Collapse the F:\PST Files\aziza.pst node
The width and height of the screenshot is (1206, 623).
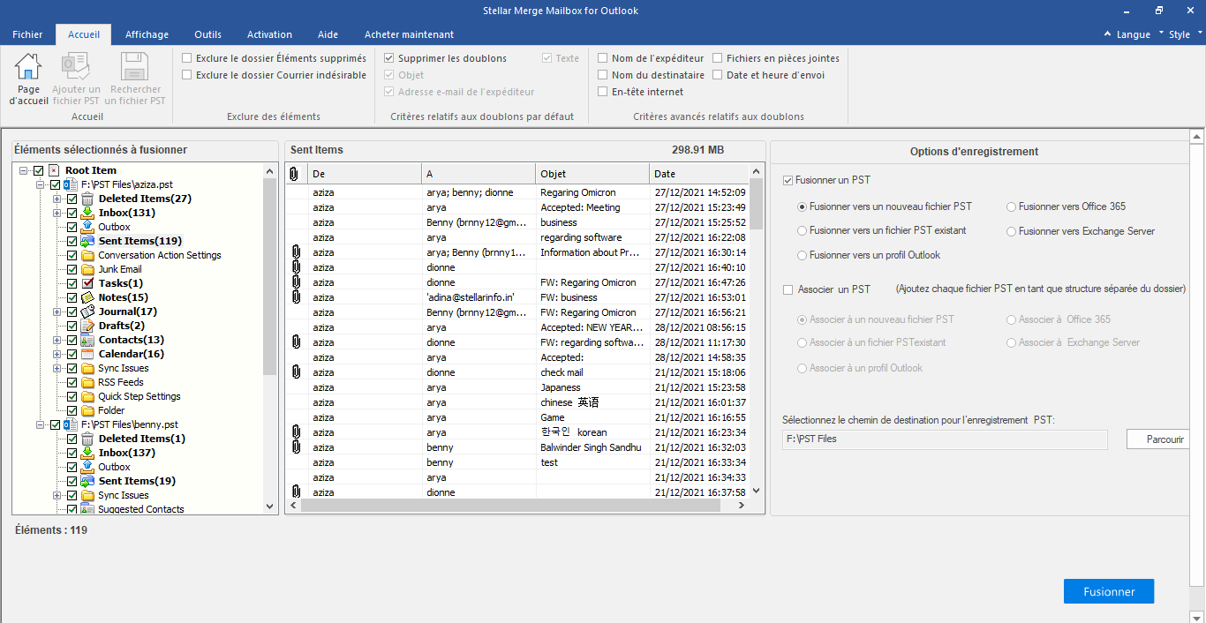pyautogui.click(x=41, y=184)
